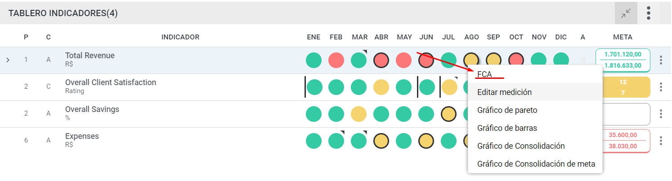Viewport: 672px width, 181px height.
Task: Click the attachment paperclip icon in Total Revenue row
Action: pyautogui.click(x=583, y=60)
